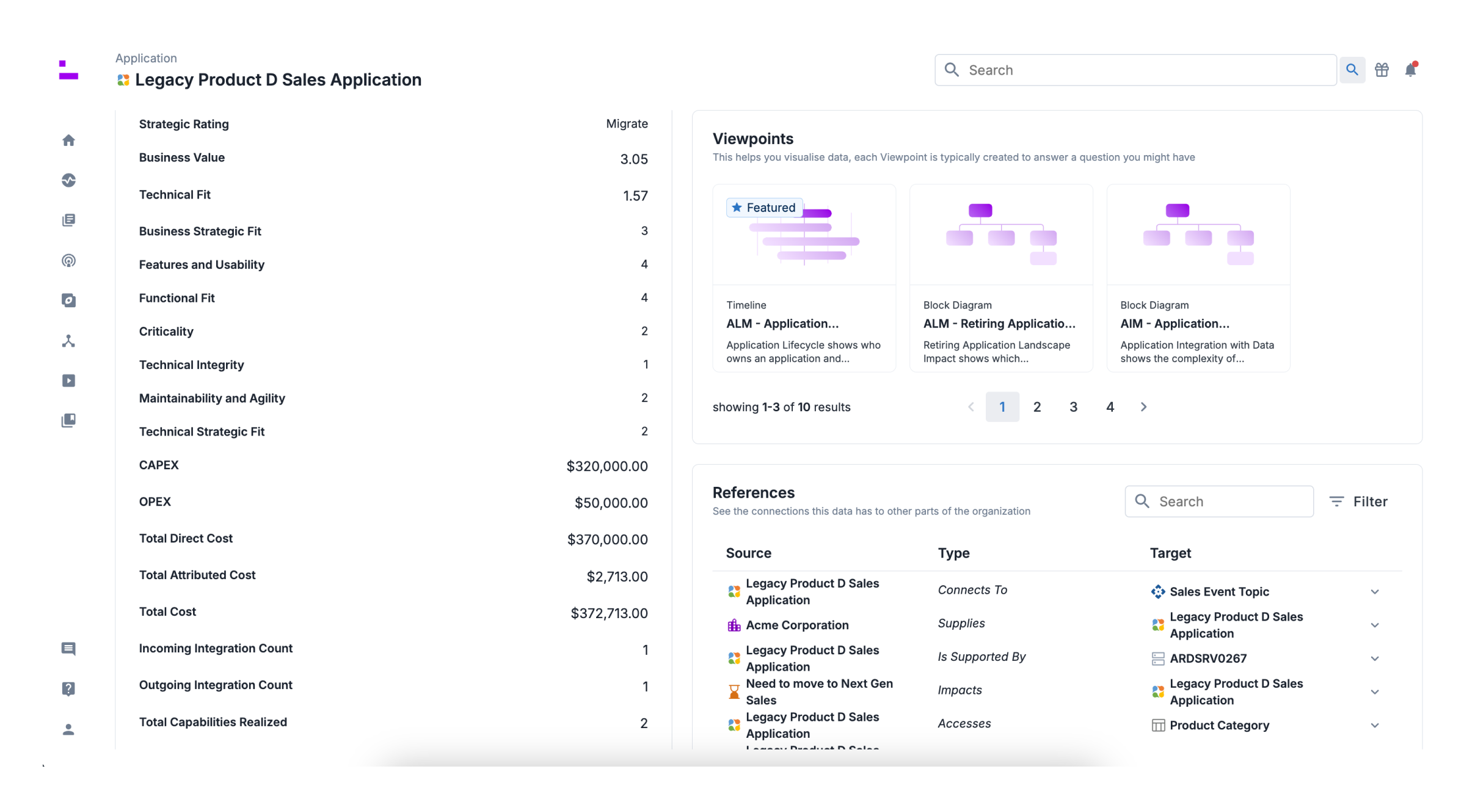This screenshot has height=791, width=1475.
Task: Click the video play icon in the sidebar
Action: click(69, 381)
